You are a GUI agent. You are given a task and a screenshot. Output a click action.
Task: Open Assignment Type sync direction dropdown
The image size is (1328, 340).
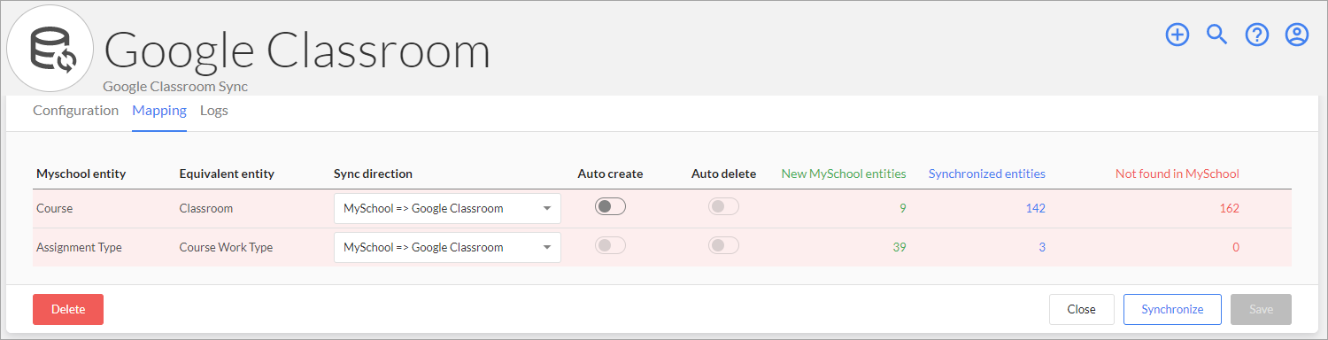click(447, 247)
